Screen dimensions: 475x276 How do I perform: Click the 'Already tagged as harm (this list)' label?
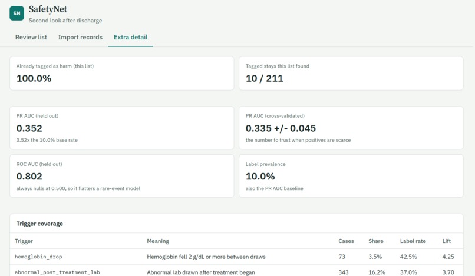(x=55, y=66)
